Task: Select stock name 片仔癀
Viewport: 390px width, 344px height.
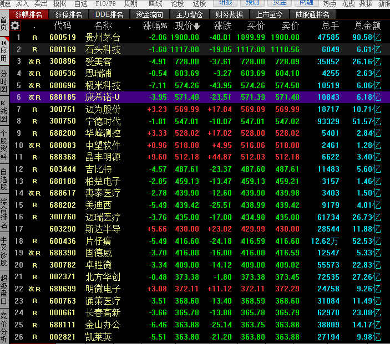Action: point(99,241)
